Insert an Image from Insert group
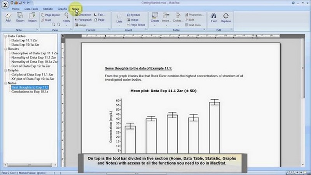Image resolution: width=311 pixels, height=175 pixels. [133, 20]
